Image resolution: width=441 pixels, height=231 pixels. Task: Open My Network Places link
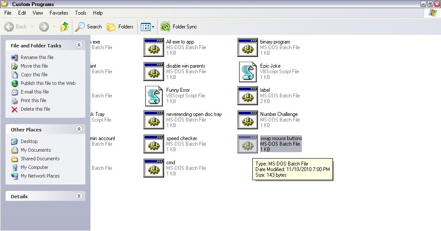pyautogui.click(x=40, y=176)
